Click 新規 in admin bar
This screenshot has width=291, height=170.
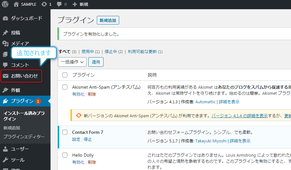point(84,4)
